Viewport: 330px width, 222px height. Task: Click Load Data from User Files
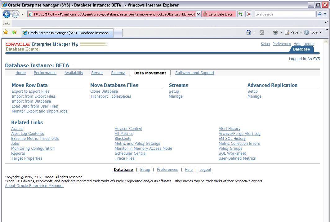click(35, 106)
